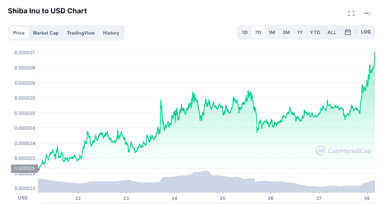385x204 pixels.
Task: Choose the 1Y time range
Action: 300,33
